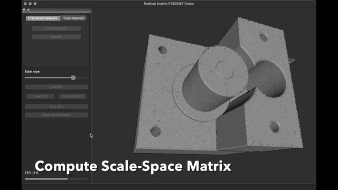This screenshot has height=190, width=338.
Task: Adjust the Splat size slider handle
Action: coord(73,78)
